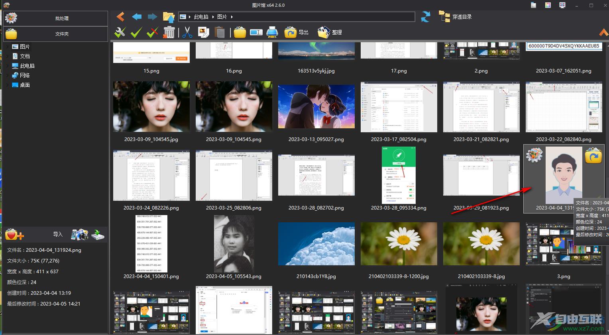Image resolution: width=609 pixels, height=335 pixels.
Task: Select 网络 in the folder tree
Action: tap(25, 75)
